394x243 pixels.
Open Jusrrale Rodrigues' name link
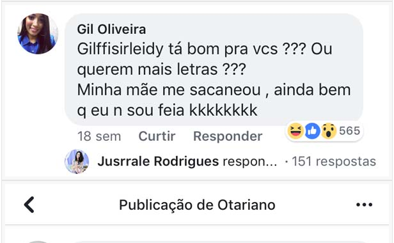pyautogui.click(x=158, y=161)
